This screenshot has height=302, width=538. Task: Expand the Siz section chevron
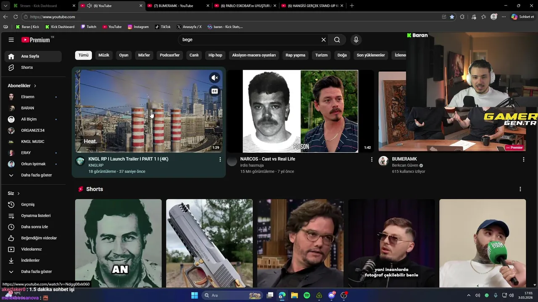tap(18, 193)
